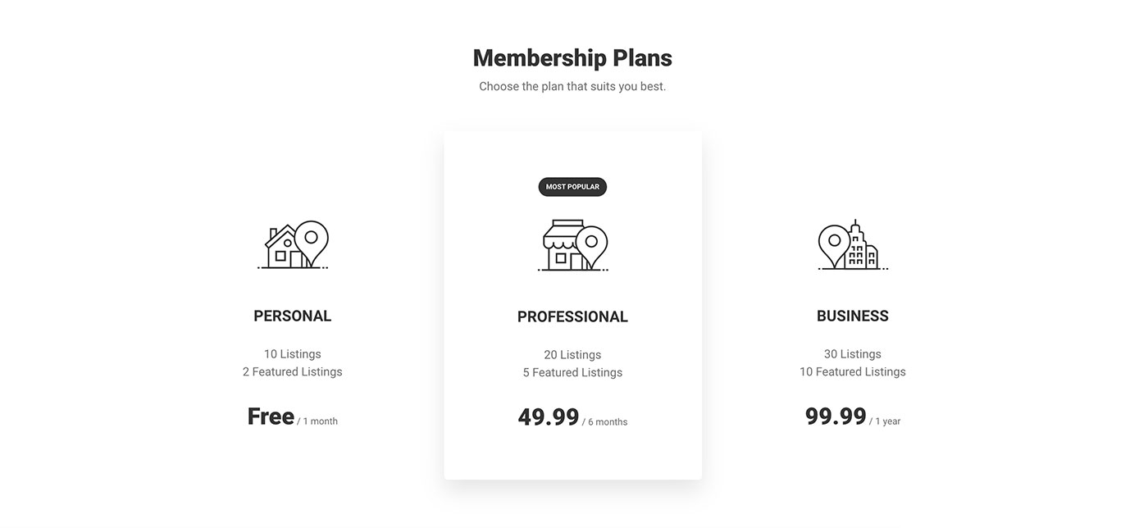Click '10 Featured Listings' text
The width and height of the screenshot is (1148, 528).
pyautogui.click(x=853, y=371)
